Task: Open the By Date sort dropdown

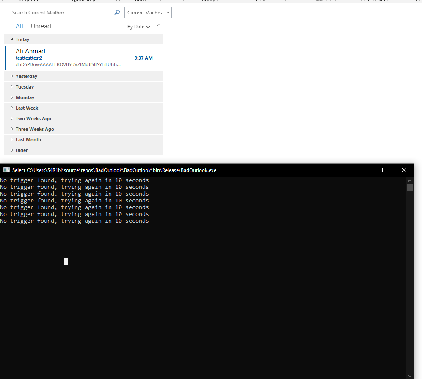Action: tap(138, 27)
